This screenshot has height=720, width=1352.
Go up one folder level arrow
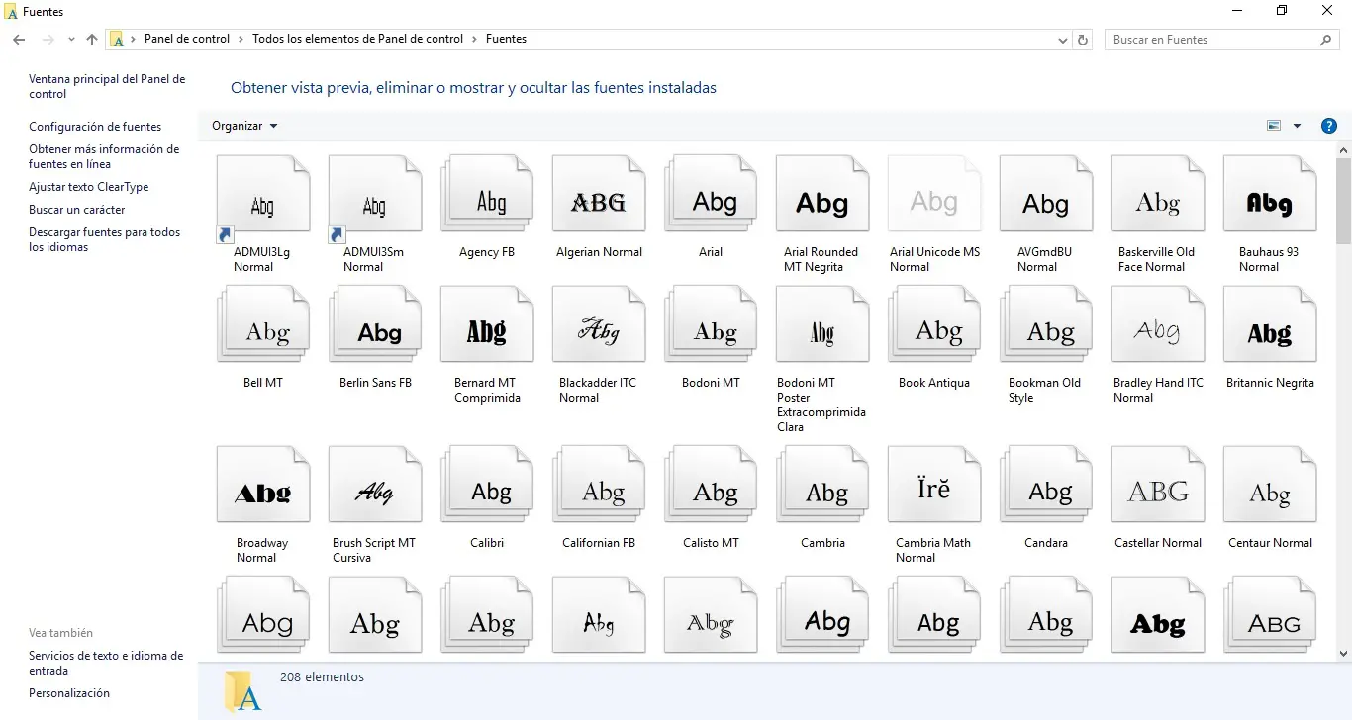[x=92, y=40]
